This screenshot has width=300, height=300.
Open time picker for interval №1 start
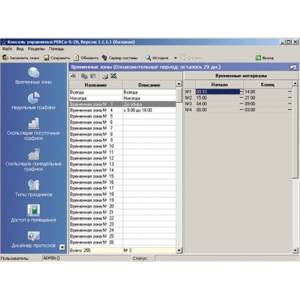click(x=242, y=92)
